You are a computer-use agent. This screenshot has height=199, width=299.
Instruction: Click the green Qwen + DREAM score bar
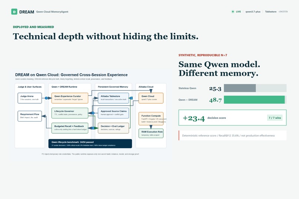click(254, 100)
